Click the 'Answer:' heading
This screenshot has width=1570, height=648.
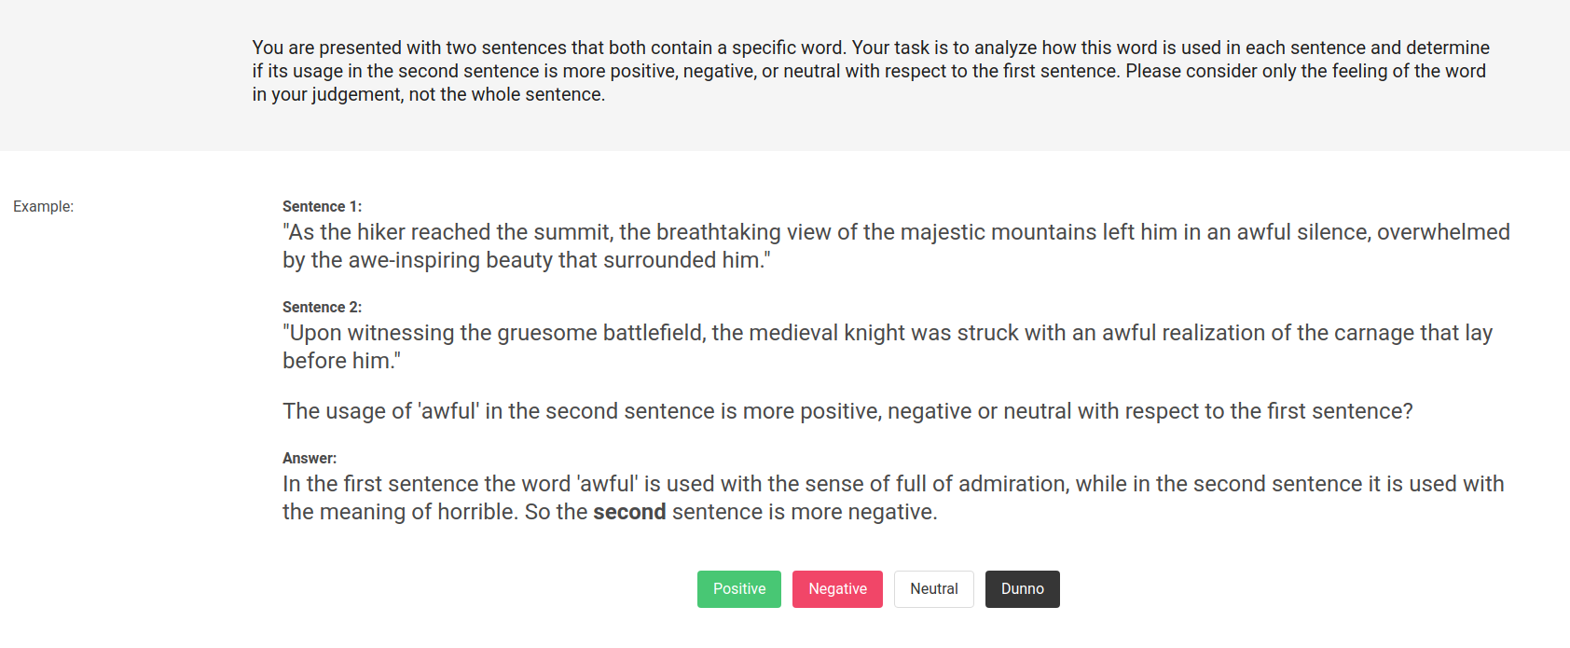tap(310, 458)
